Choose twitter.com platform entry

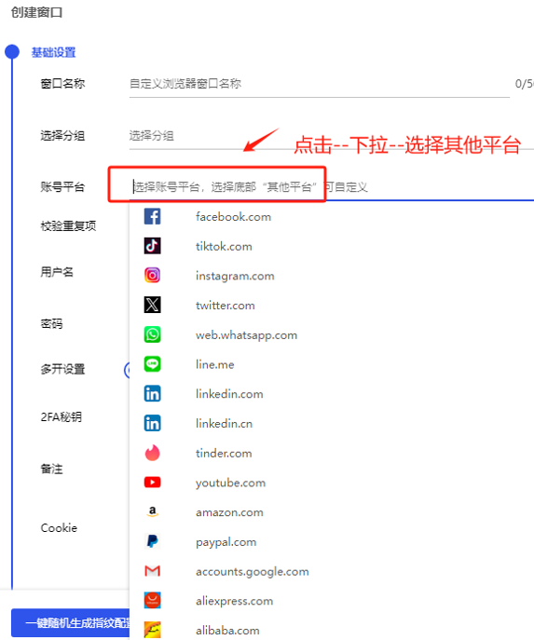point(225,306)
